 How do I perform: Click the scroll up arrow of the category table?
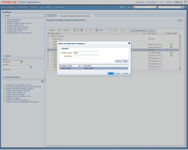(x=180, y=36)
